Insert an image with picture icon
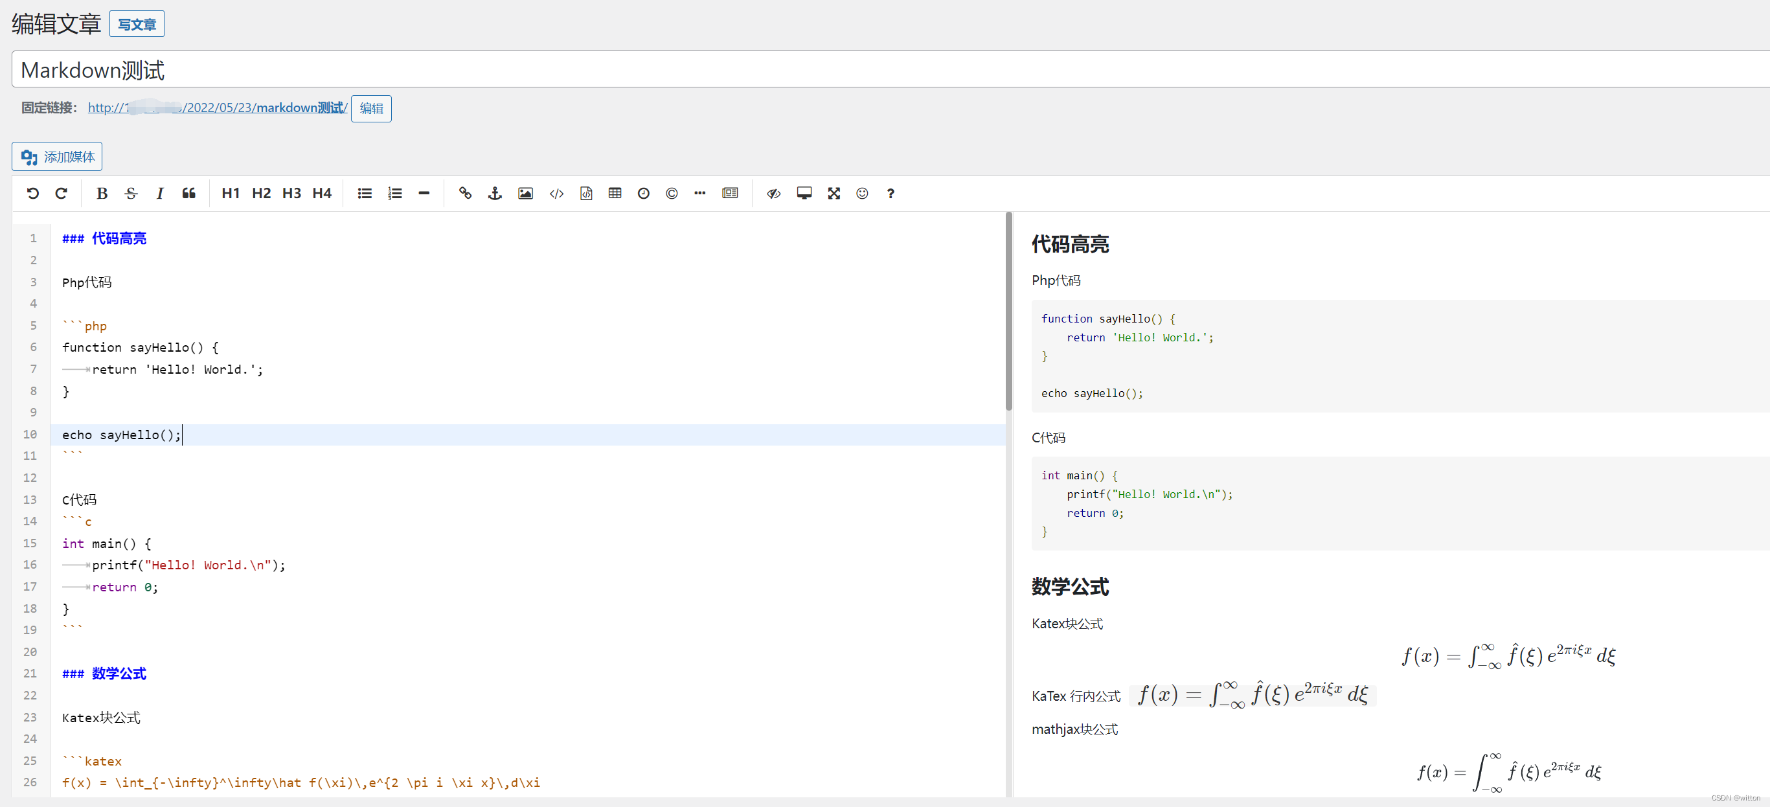The image size is (1770, 807). [x=526, y=194]
